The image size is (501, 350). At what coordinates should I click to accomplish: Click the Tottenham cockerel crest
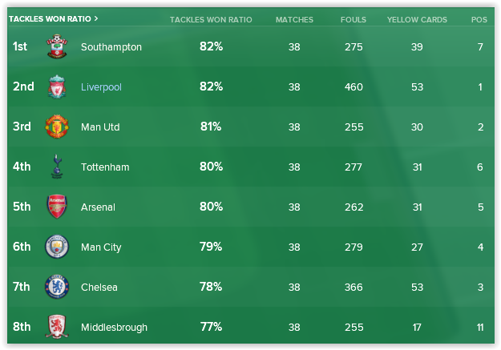click(x=56, y=167)
